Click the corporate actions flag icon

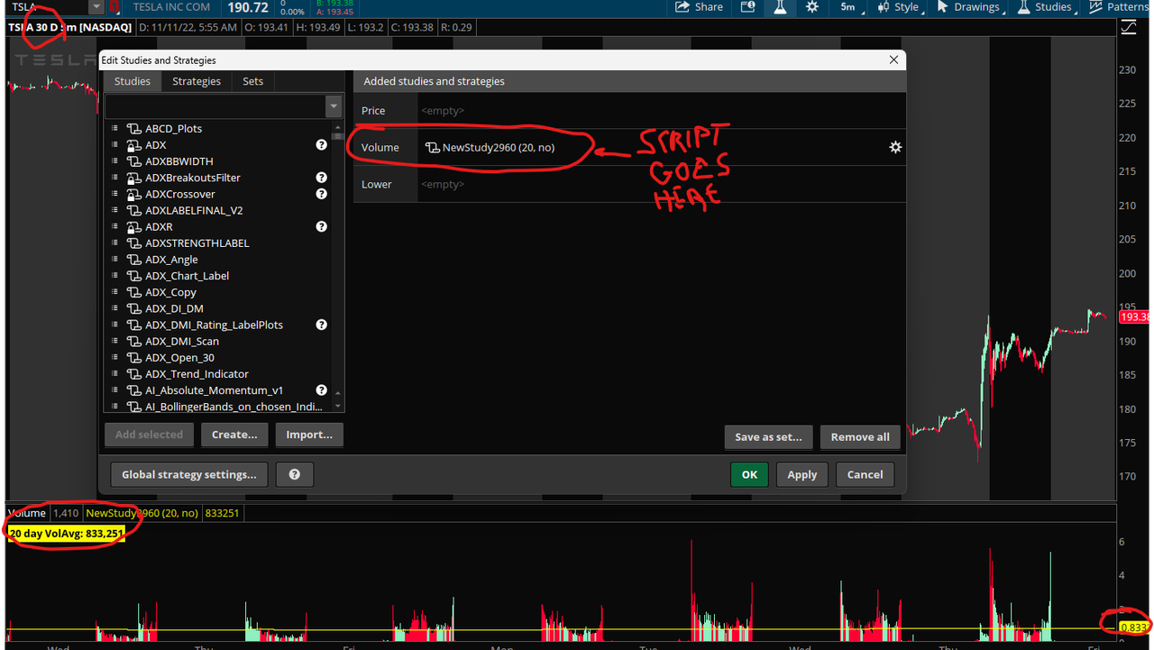747,7
